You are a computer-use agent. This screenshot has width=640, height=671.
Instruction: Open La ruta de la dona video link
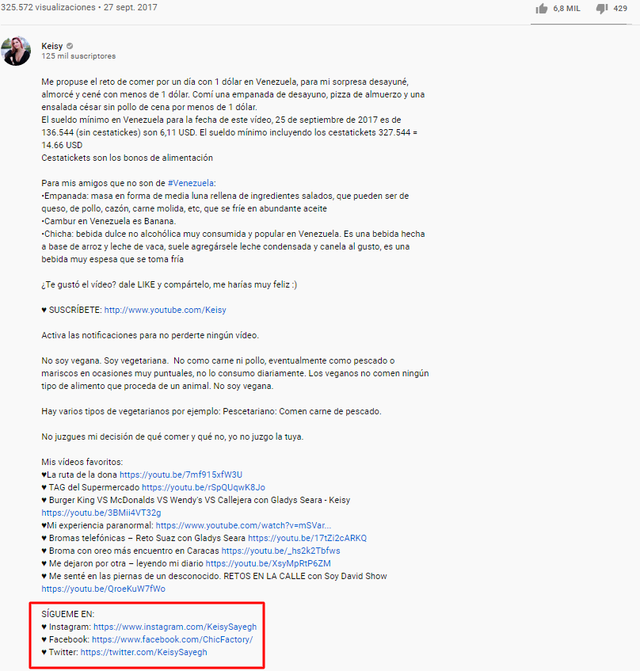tap(181, 475)
